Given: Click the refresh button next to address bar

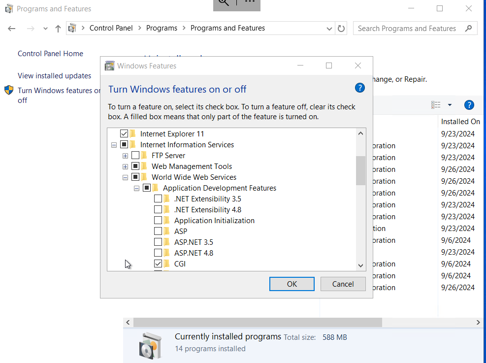Looking at the screenshot, I should tap(341, 29).
